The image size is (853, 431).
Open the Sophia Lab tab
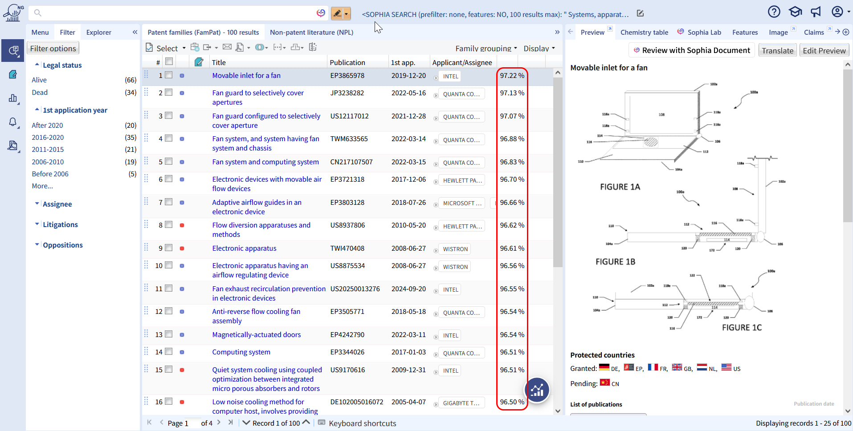(699, 32)
